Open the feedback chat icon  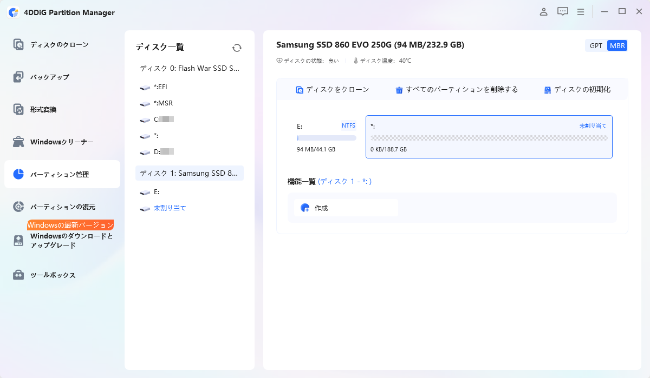pyautogui.click(x=563, y=11)
